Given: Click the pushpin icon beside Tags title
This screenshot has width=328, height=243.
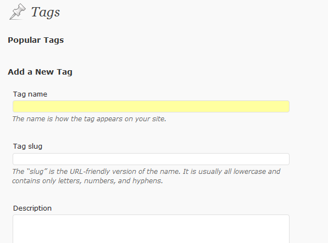Looking at the screenshot, I should [x=18, y=12].
